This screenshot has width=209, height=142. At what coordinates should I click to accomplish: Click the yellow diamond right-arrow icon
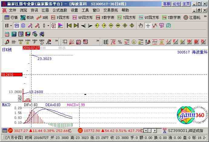click(x=104, y=26)
